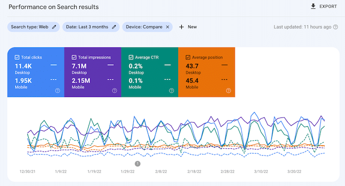Click the Export download icon
Screen dimensions: 345x186
click(313, 6)
